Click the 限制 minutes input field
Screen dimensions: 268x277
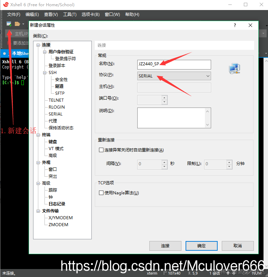tap(215, 165)
